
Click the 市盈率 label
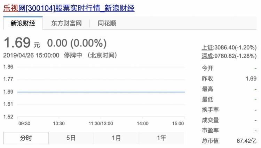coord(210,131)
